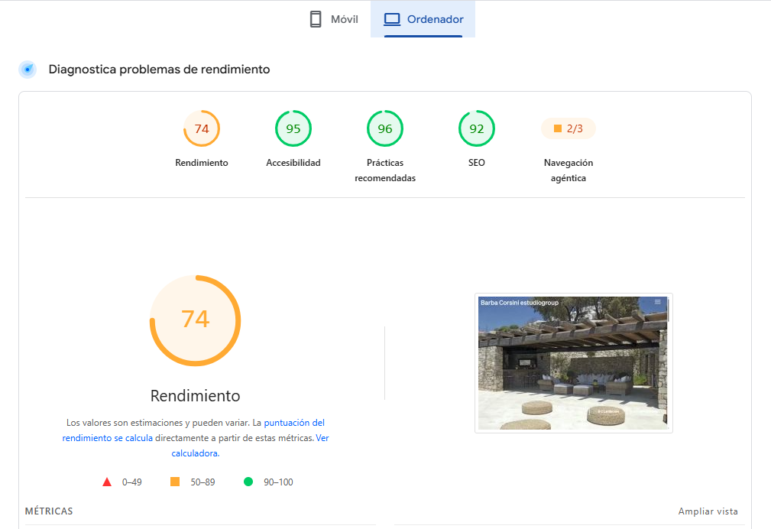The height and width of the screenshot is (529, 771).
Task: Click the blue diagnostics radar icon
Action: tap(28, 70)
